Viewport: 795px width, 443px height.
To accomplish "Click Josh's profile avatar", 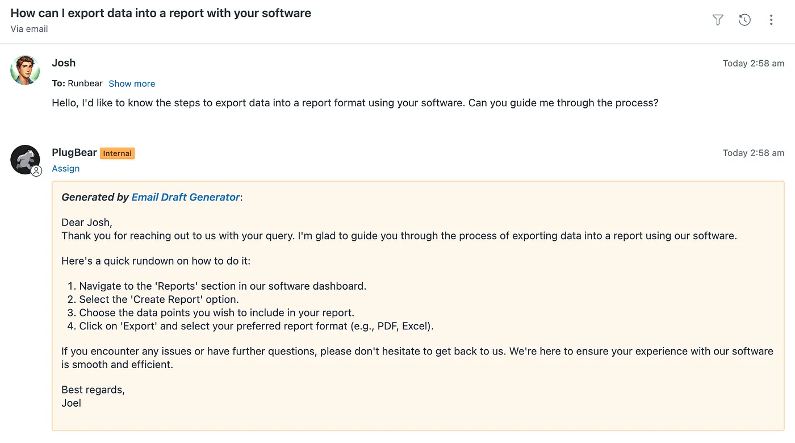I will 25,70.
